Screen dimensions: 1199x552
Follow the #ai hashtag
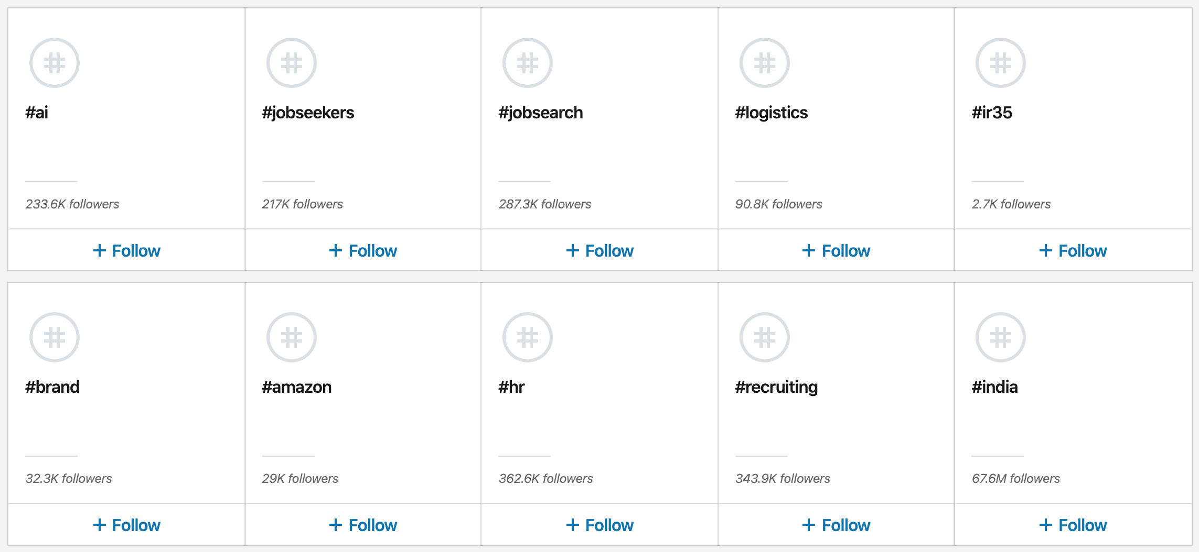[x=127, y=251]
